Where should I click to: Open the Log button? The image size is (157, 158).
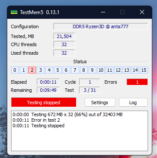tap(133, 102)
